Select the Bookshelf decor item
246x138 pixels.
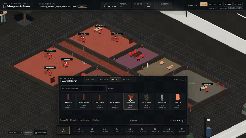point(68,101)
